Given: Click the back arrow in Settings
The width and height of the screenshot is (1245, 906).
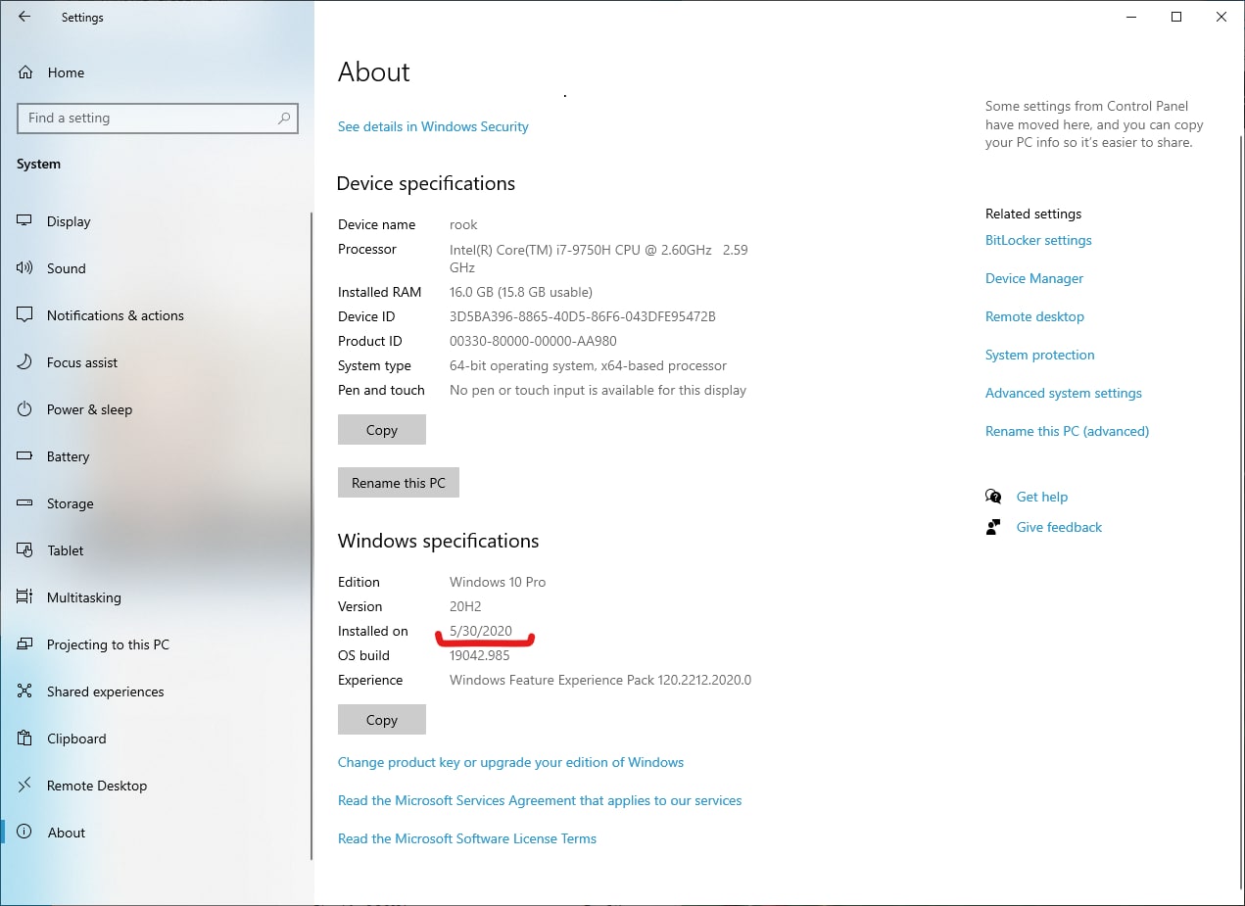Looking at the screenshot, I should point(24,17).
